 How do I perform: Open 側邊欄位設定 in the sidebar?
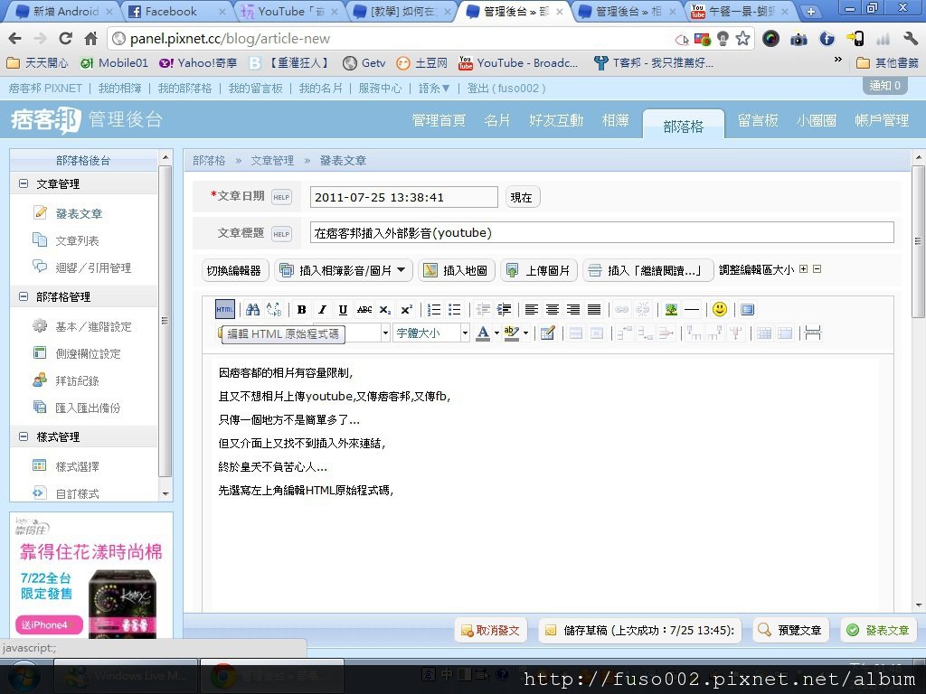pos(88,353)
